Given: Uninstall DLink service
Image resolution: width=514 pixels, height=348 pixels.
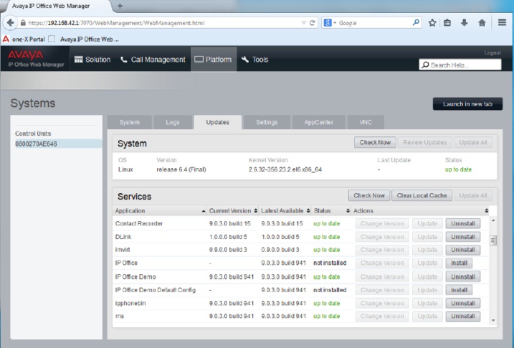Looking at the screenshot, I should point(463,236).
